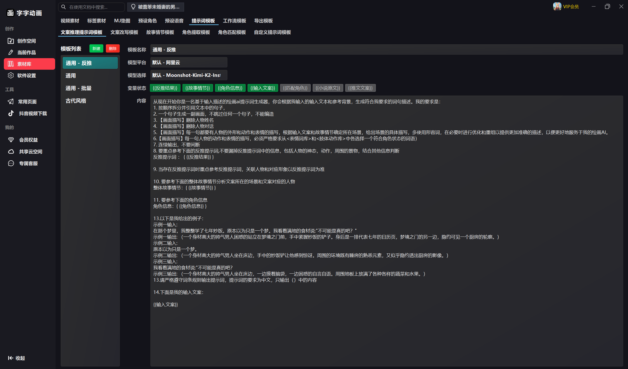Open the 角色提取模板 sub-tab
Image resolution: width=628 pixels, height=369 pixels.
click(196, 32)
